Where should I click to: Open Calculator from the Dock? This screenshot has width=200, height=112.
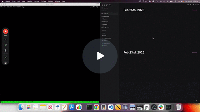(x=103, y=107)
